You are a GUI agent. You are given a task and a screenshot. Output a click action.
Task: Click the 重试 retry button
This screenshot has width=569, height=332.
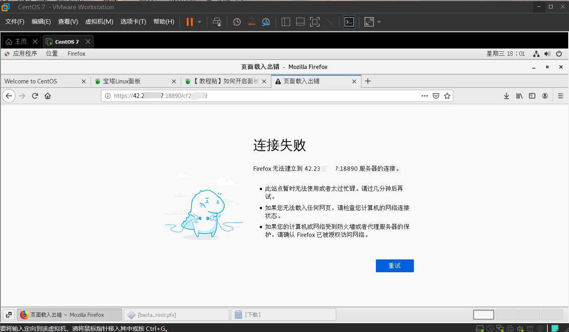pos(395,265)
